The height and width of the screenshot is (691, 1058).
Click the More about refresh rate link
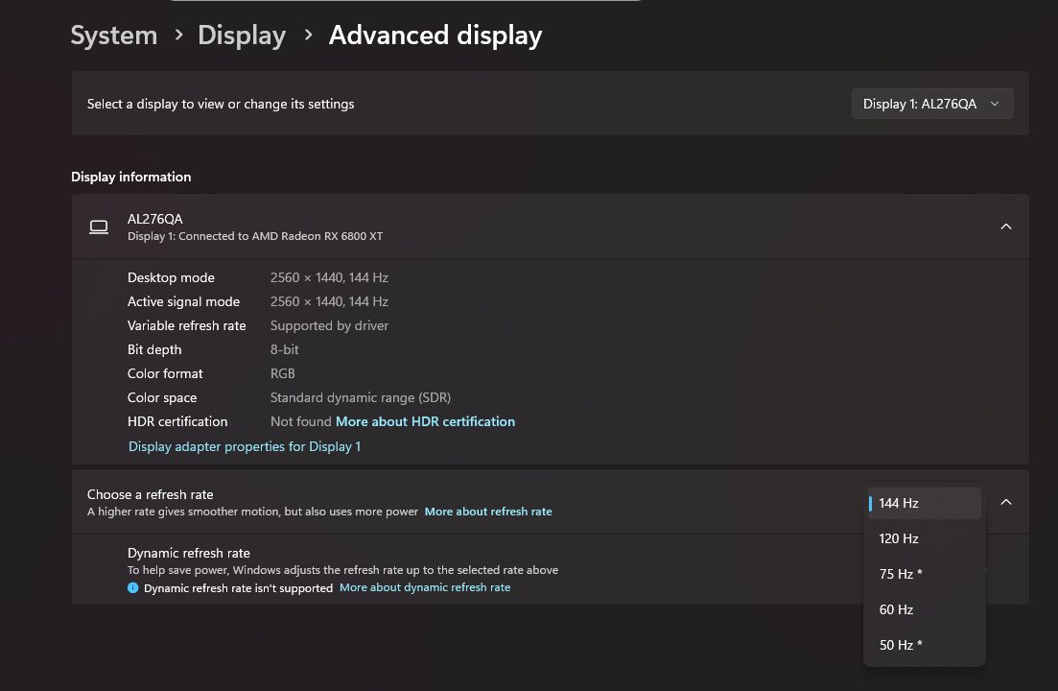pyautogui.click(x=488, y=512)
